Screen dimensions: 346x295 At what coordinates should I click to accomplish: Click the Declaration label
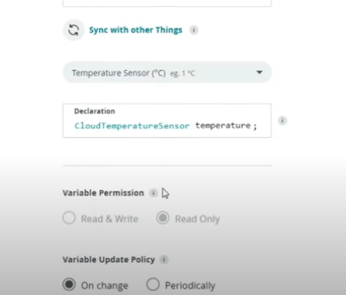point(95,111)
